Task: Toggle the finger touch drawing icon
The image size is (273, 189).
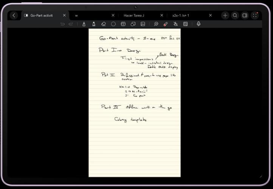Action: tap(176, 24)
